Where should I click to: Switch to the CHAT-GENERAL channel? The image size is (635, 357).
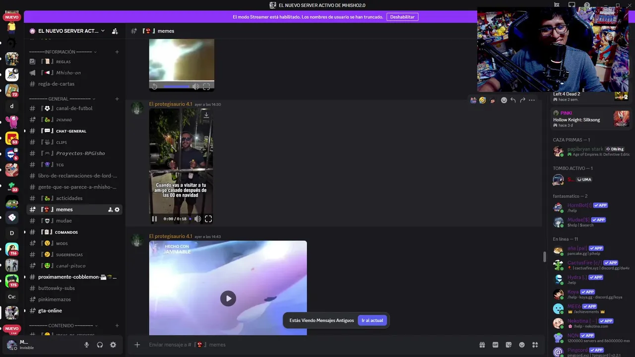[74, 131]
